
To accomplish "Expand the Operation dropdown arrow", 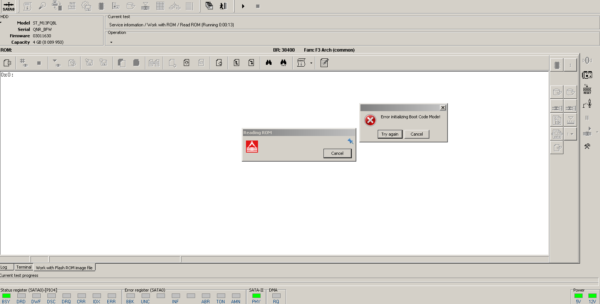I will [x=111, y=42].
